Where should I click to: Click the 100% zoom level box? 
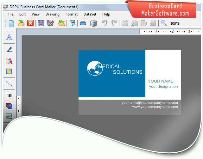tap(185, 23)
